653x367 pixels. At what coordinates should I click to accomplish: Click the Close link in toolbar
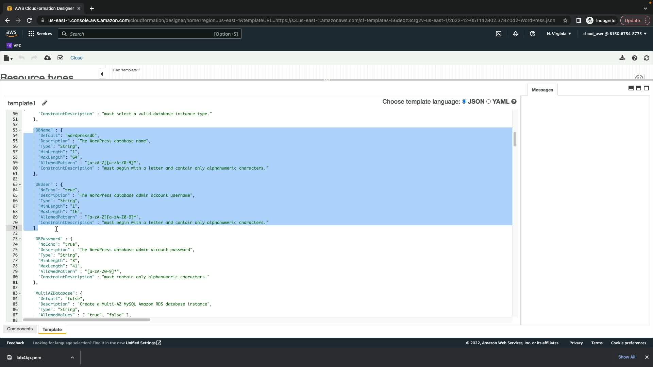coord(76,58)
